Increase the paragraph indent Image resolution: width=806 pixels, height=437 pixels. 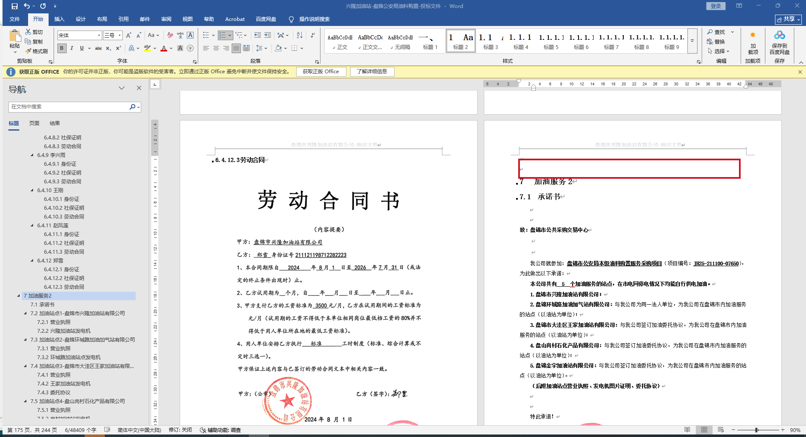point(268,36)
